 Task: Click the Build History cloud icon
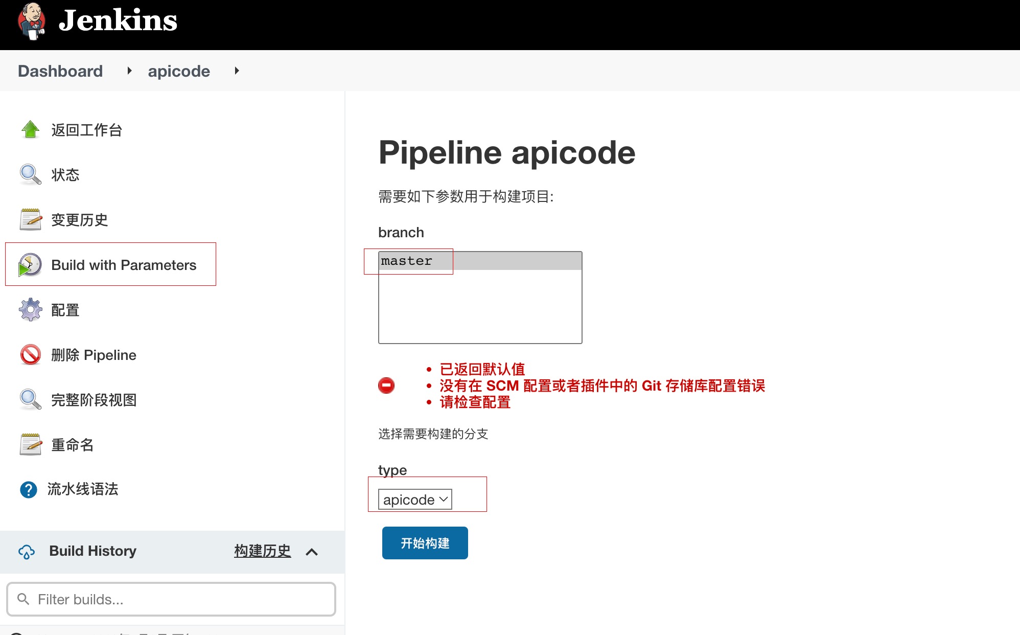tap(26, 551)
